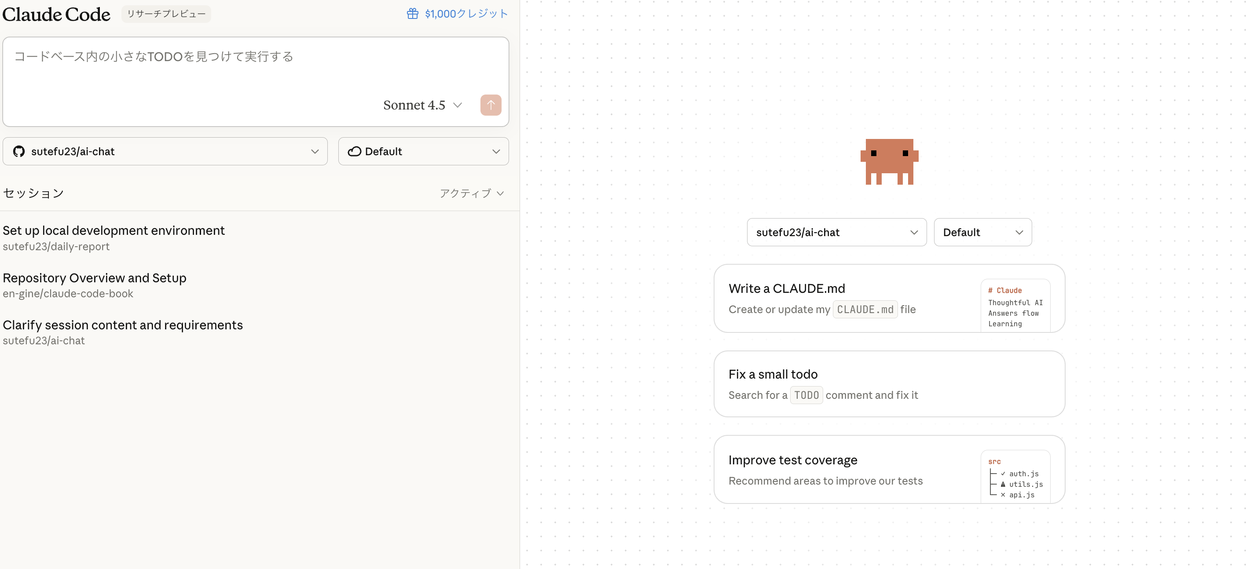Screen dimensions: 1246x569
Task: Click the $1,000クレジット link
Action: coord(466,14)
